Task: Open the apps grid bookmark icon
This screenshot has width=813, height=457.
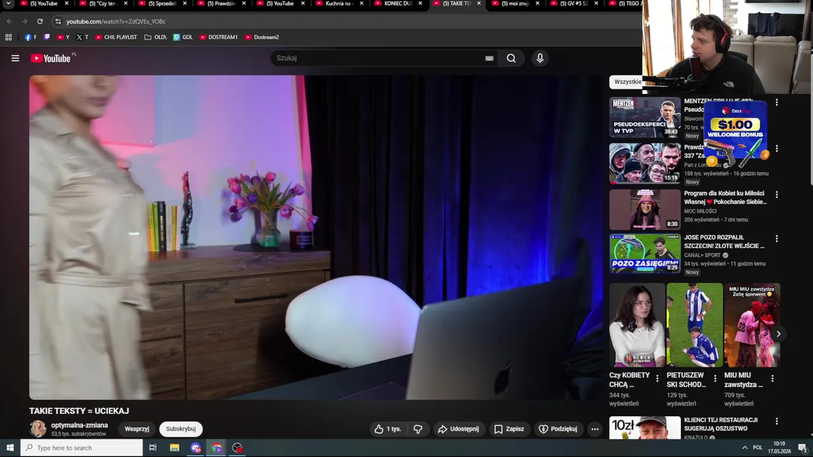Action: pos(8,37)
